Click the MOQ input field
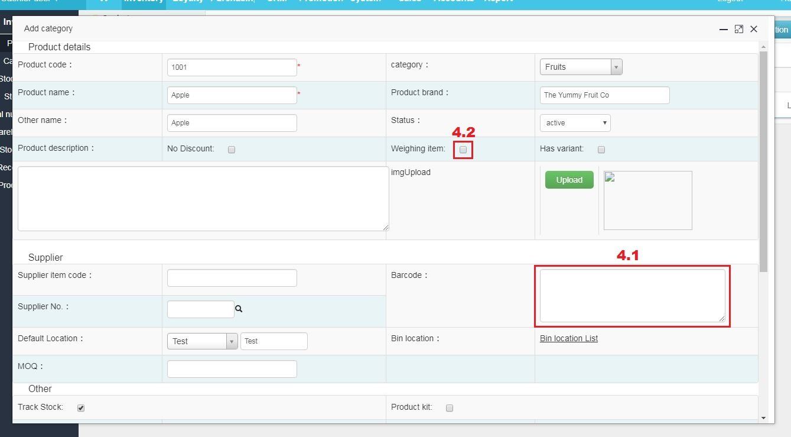The width and height of the screenshot is (791, 437). (x=232, y=369)
